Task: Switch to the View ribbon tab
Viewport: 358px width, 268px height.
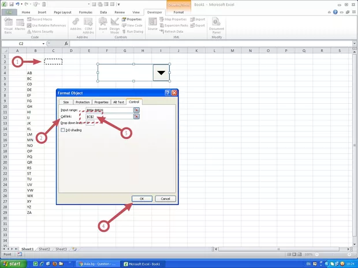Action: coord(136,12)
